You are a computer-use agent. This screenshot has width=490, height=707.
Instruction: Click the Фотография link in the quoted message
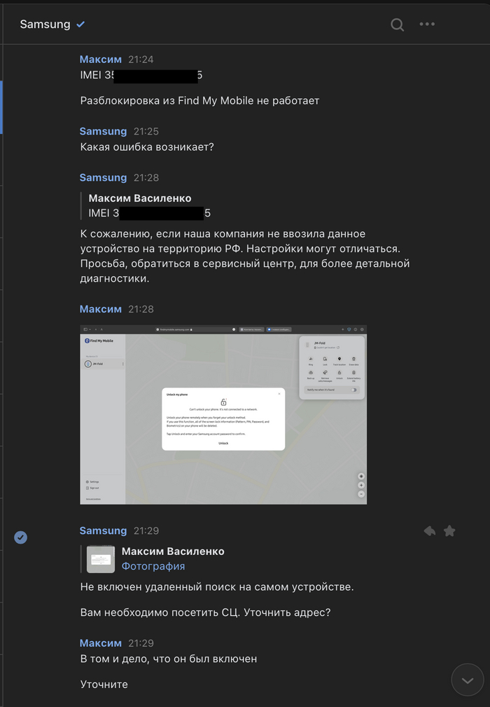click(x=153, y=566)
